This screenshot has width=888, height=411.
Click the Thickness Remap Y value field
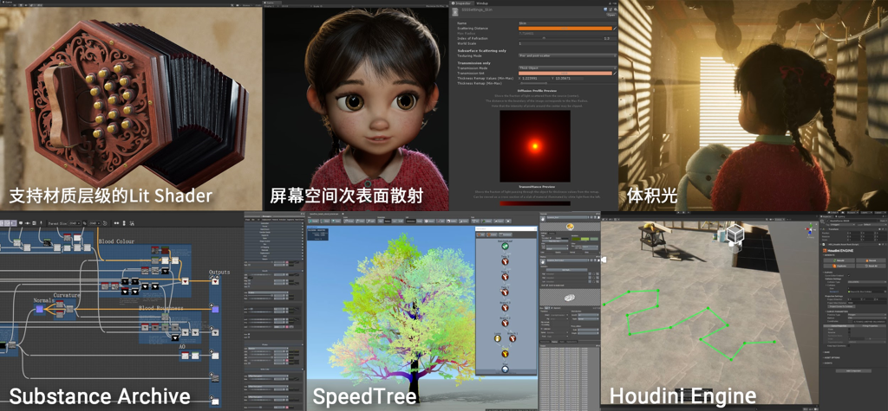(x=569, y=79)
